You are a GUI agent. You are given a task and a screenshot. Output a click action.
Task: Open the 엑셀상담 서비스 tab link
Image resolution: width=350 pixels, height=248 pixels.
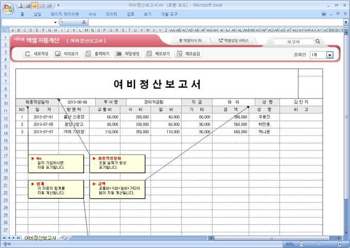click(x=234, y=41)
